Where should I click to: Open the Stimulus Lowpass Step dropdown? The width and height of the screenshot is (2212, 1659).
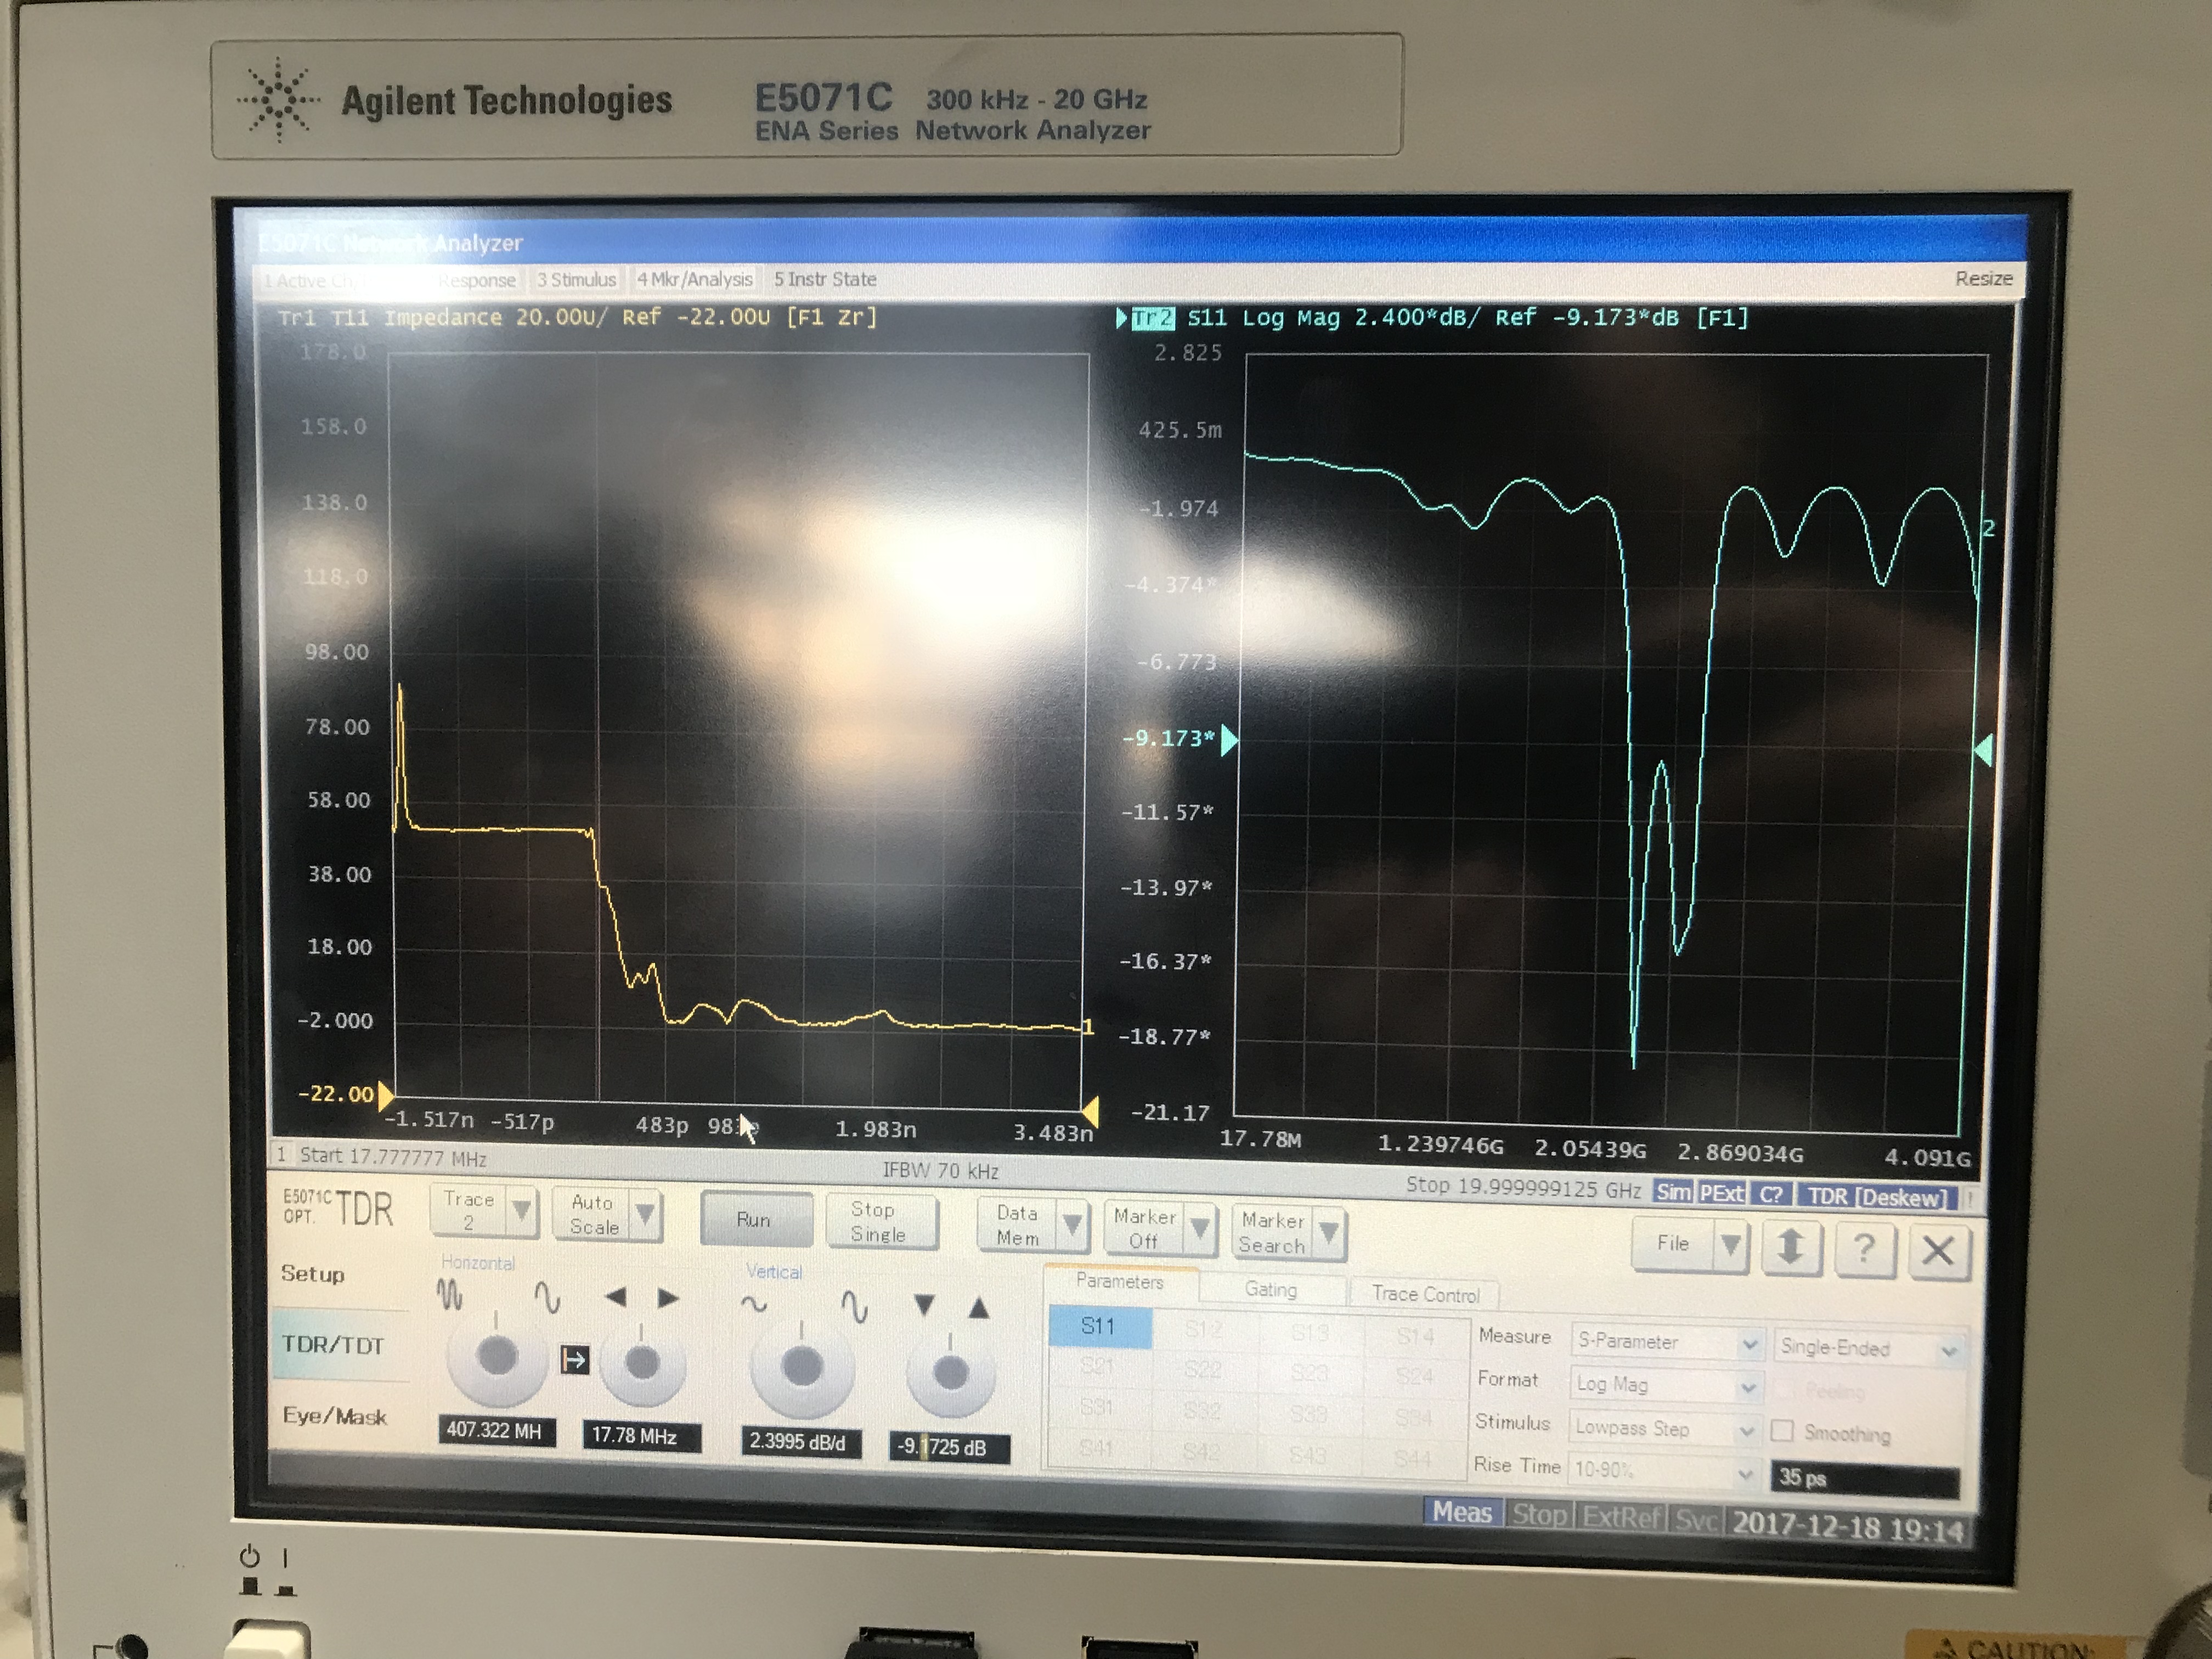(x=1665, y=1428)
